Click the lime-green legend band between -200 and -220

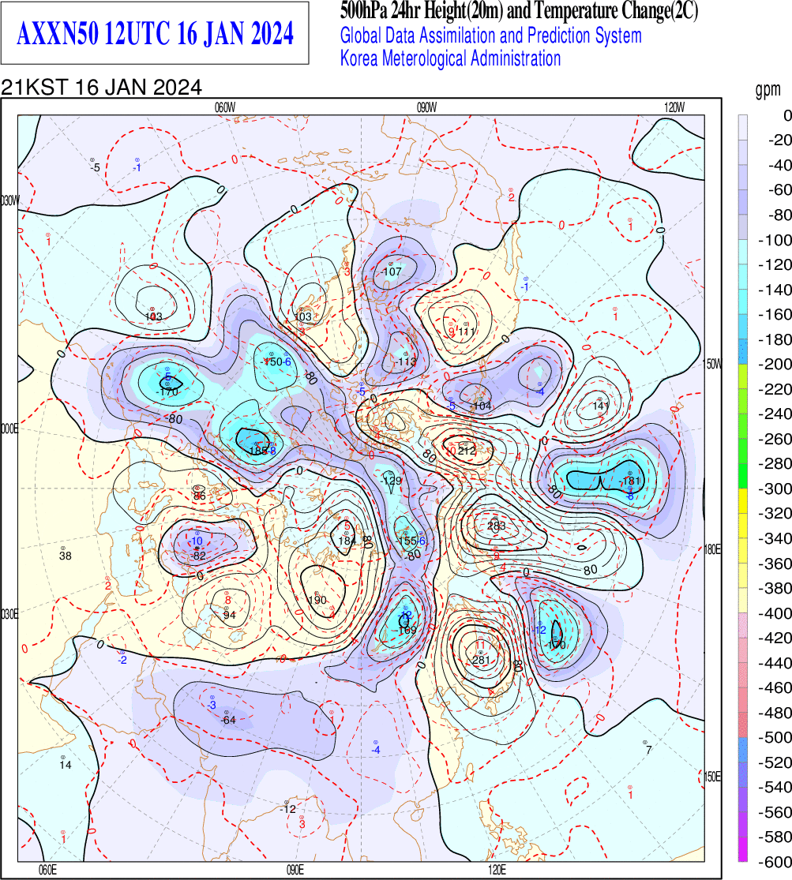(743, 376)
